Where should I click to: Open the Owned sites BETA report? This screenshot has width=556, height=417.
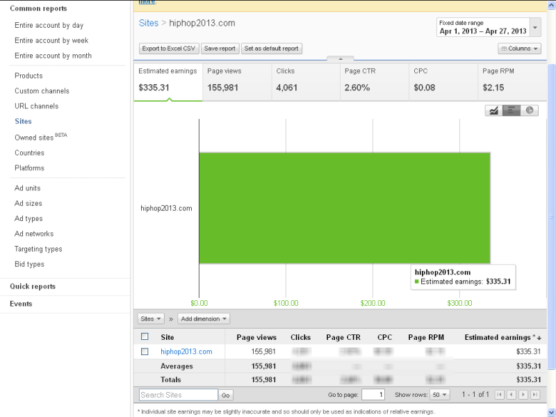41,137
